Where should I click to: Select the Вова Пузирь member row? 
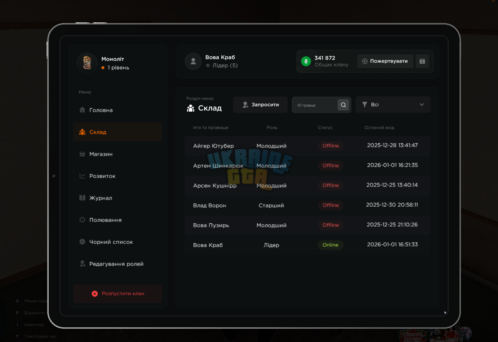tap(307, 225)
